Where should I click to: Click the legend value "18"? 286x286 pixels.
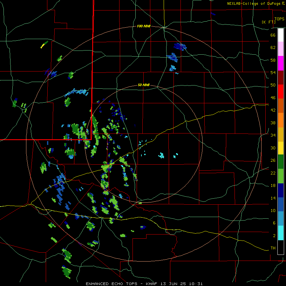coord(273,186)
